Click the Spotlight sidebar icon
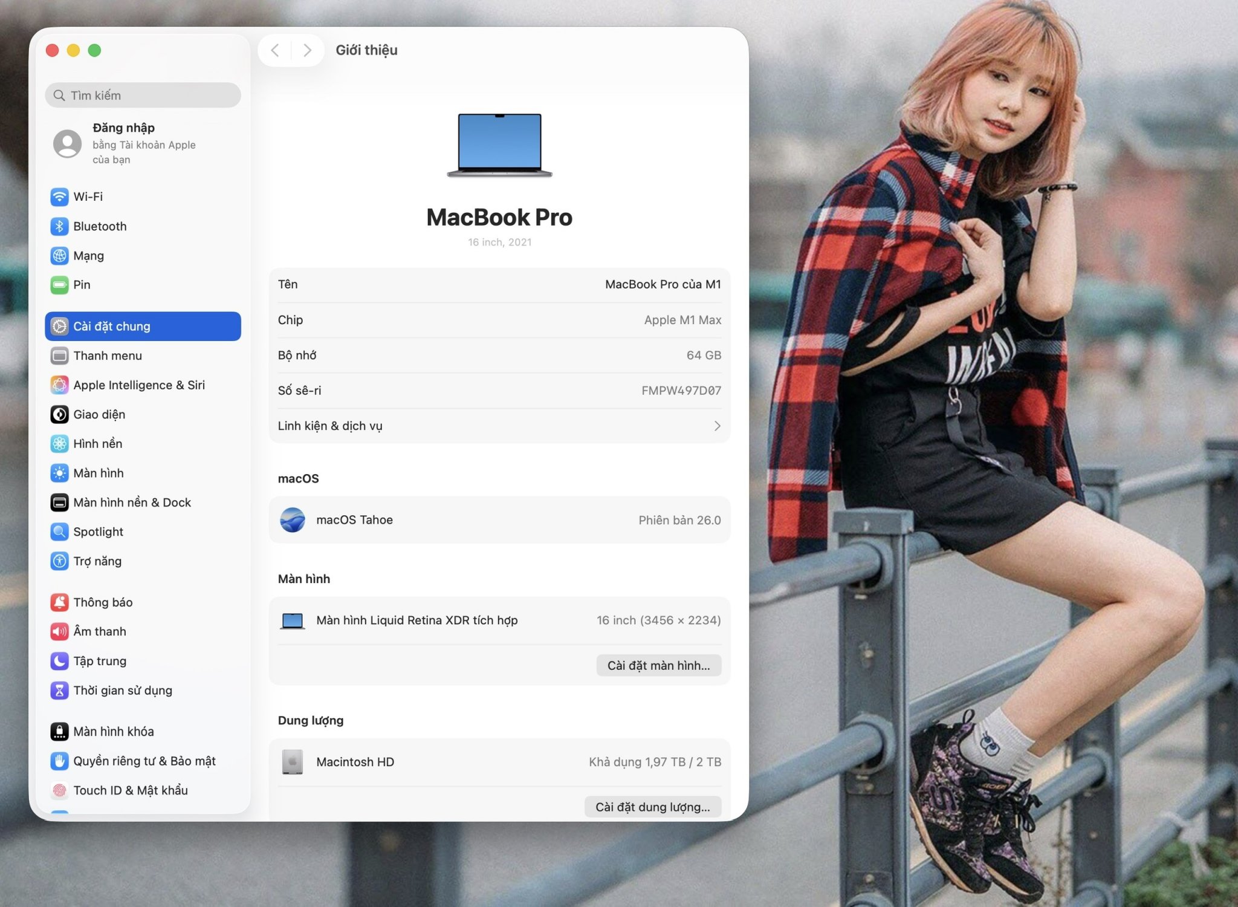Image resolution: width=1238 pixels, height=907 pixels. (59, 532)
